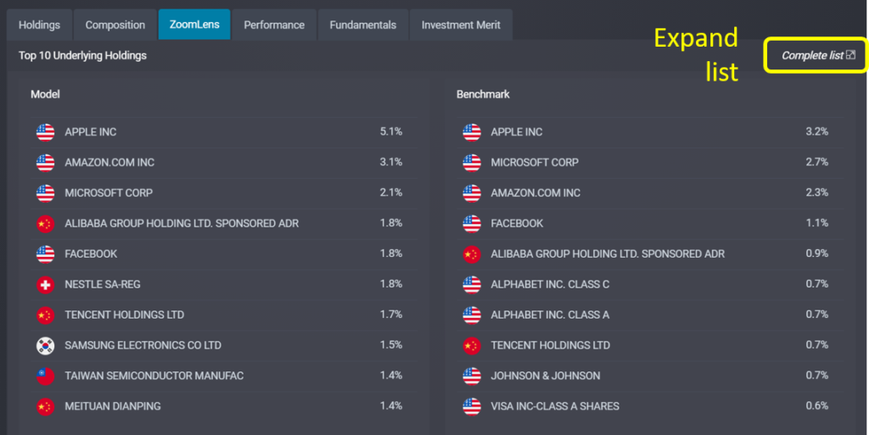Select TENCENT HOLDINGS LTD in Model list
869x435 pixels.
click(124, 315)
